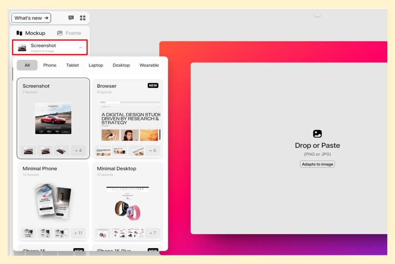This screenshot has height=264, width=395.
Task: Select first layout thumbnail under Screenshot card
Action: coord(29,151)
